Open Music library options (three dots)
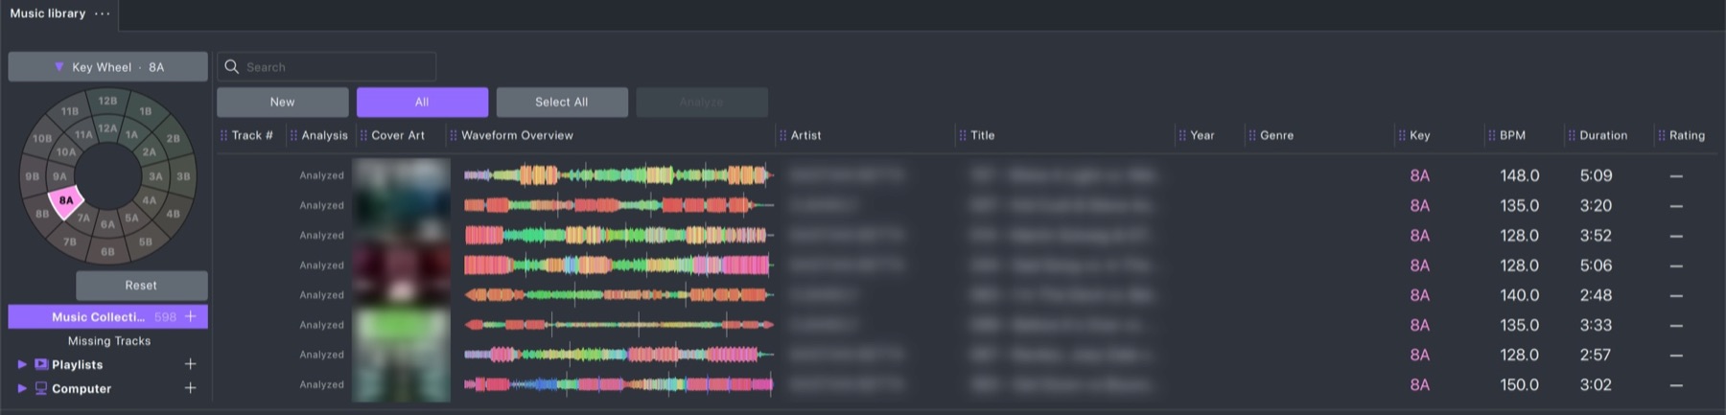 103,13
